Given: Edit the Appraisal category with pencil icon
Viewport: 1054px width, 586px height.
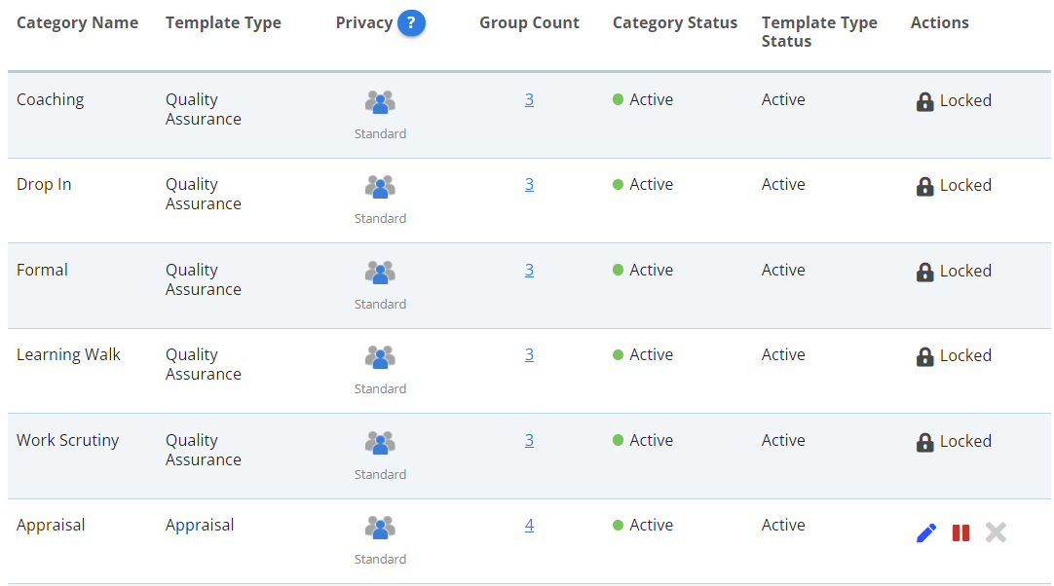Looking at the screenshot, I should pyautogui.click(x=926, y=532).
